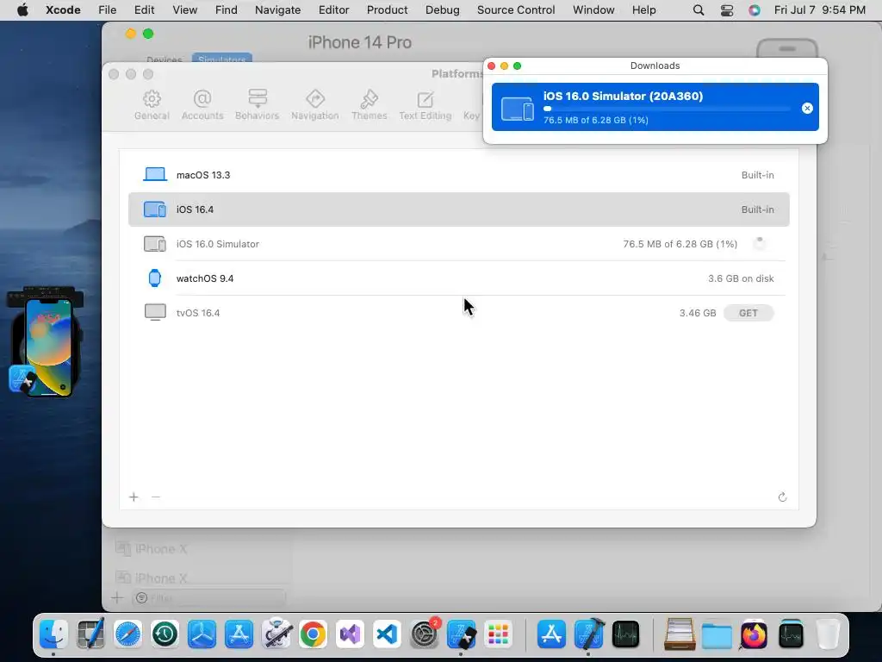Image resolution: width=882 pixels, height=662 pixels.
Task: Remove platform with the minus button
Action: tap(156, 497)
